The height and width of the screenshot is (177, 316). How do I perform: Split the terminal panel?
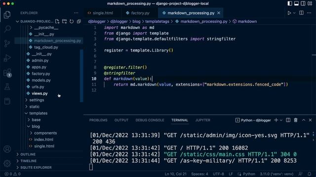(288, 120)
